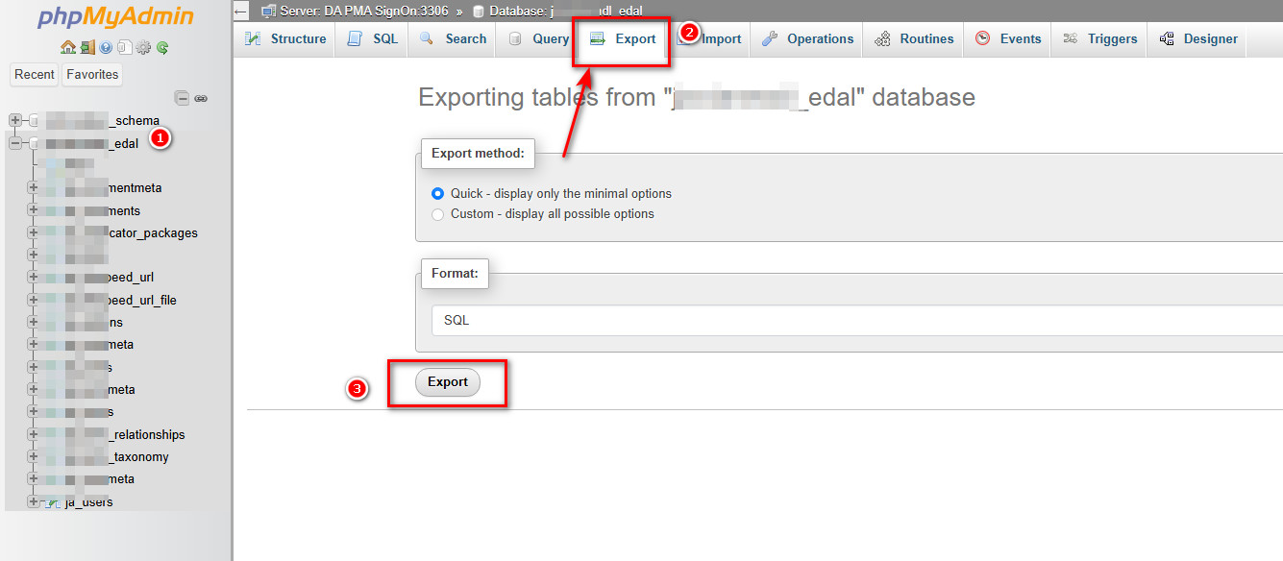Collapse the _edal database tree node
Viewport: 1283px width, 561px height.
(x=14, y=143)
